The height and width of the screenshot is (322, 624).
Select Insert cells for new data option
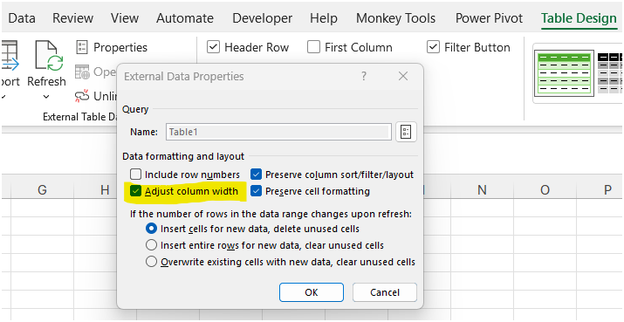(151, 229)
